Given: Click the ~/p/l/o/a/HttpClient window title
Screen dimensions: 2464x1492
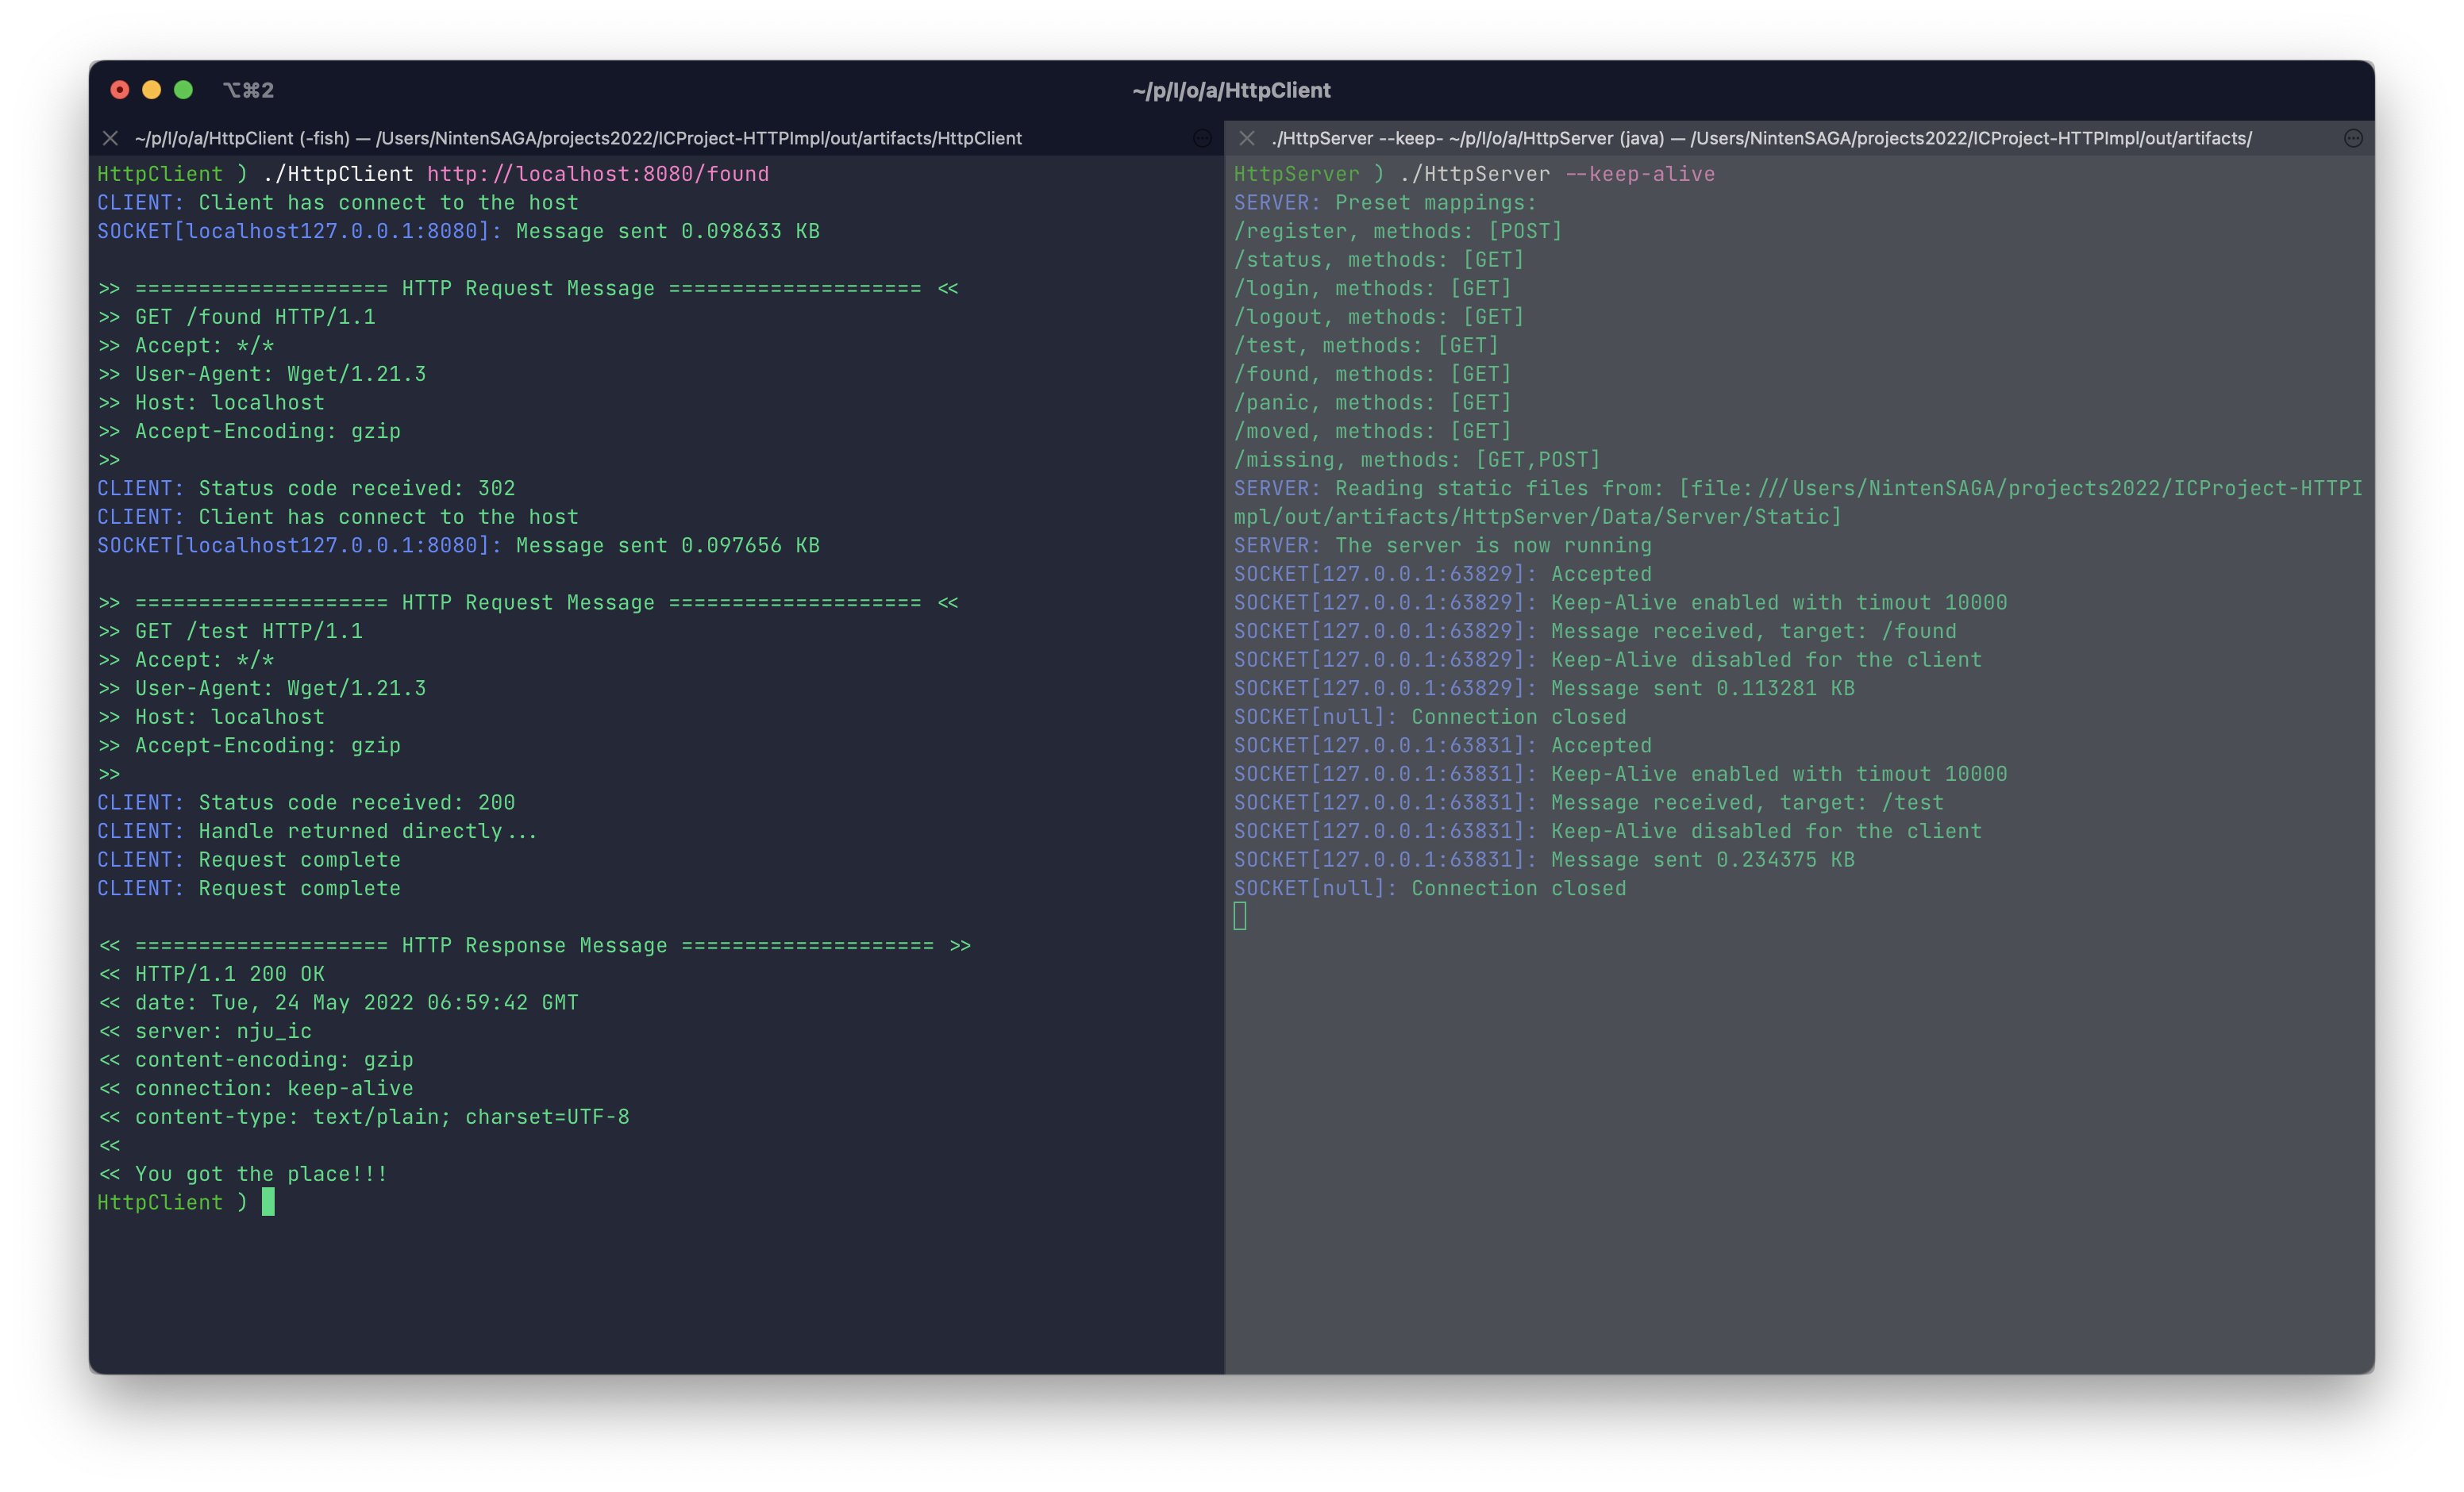Looking at the screenshot, I should click(x=1231, y=90).
